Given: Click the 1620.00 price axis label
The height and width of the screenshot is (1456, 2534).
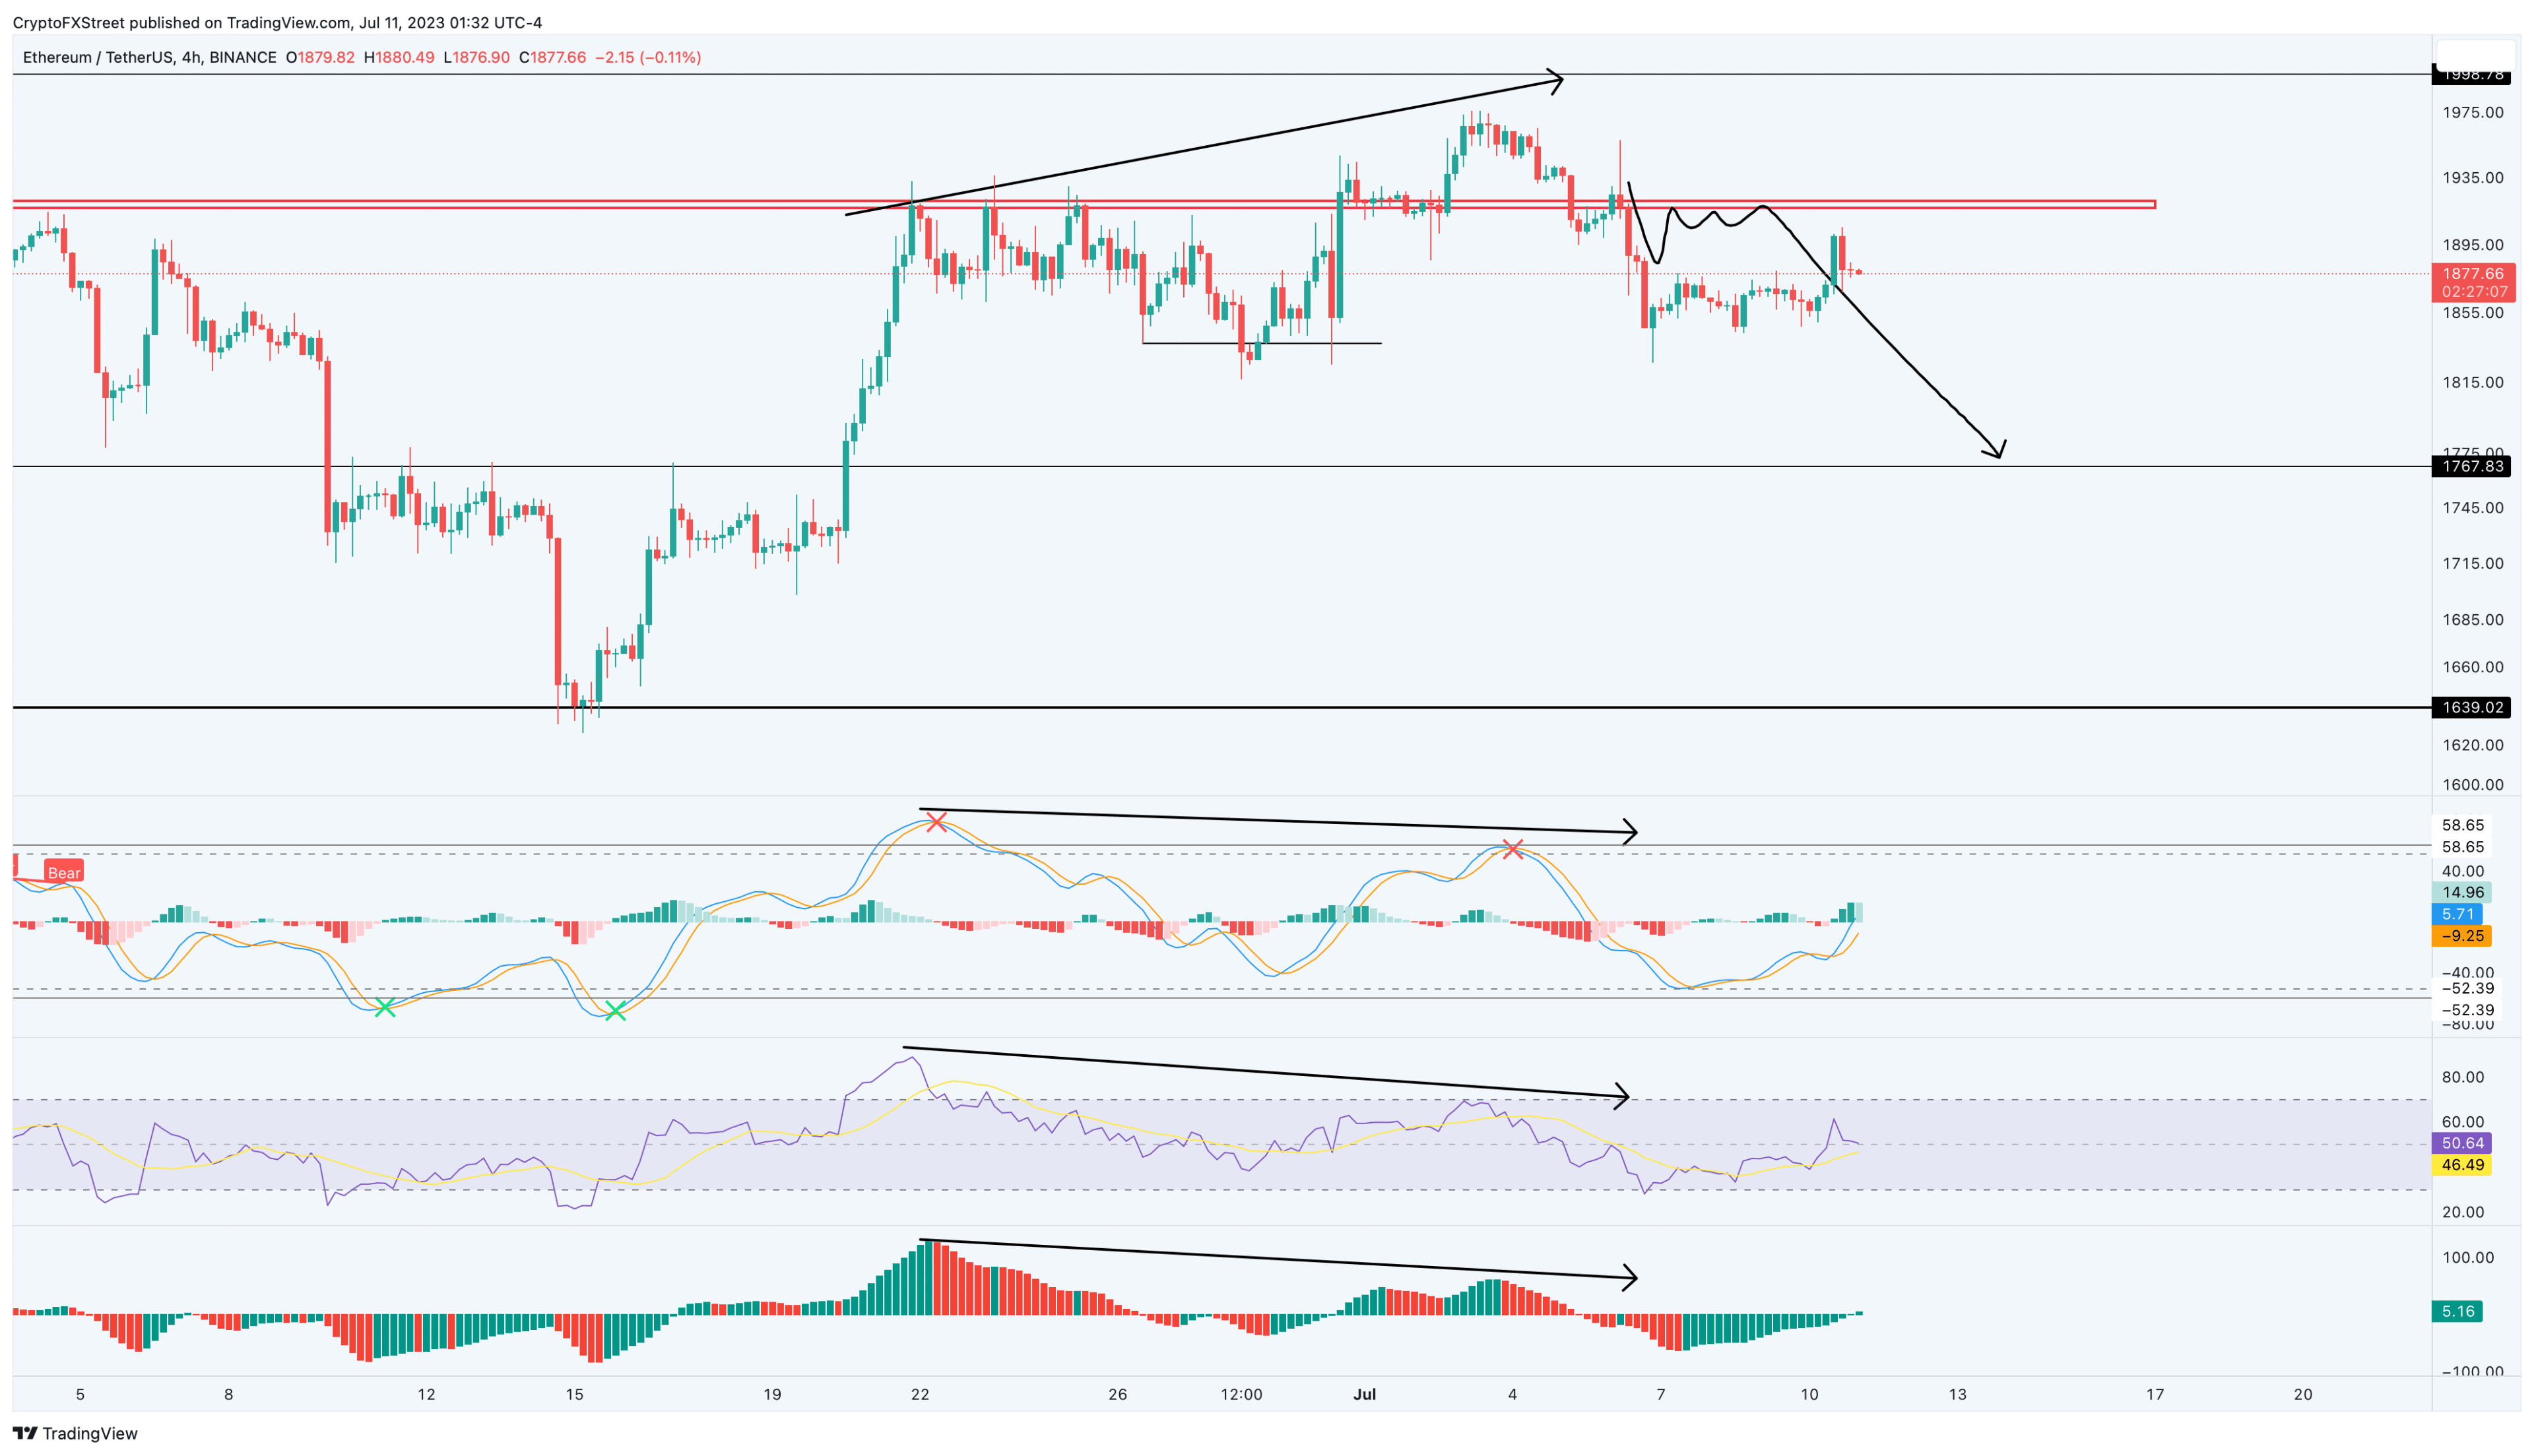Looking at the screenshot, I should pos(2472,745).
